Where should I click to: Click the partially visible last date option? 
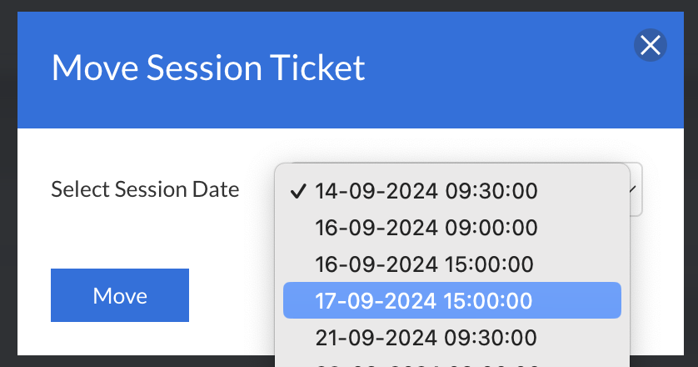[426, 364]
